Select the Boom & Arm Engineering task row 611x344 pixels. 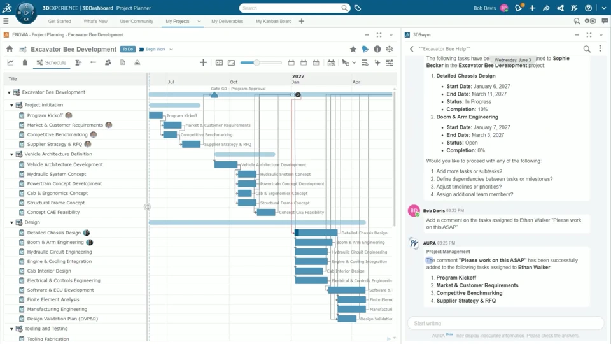pos(75,242)
